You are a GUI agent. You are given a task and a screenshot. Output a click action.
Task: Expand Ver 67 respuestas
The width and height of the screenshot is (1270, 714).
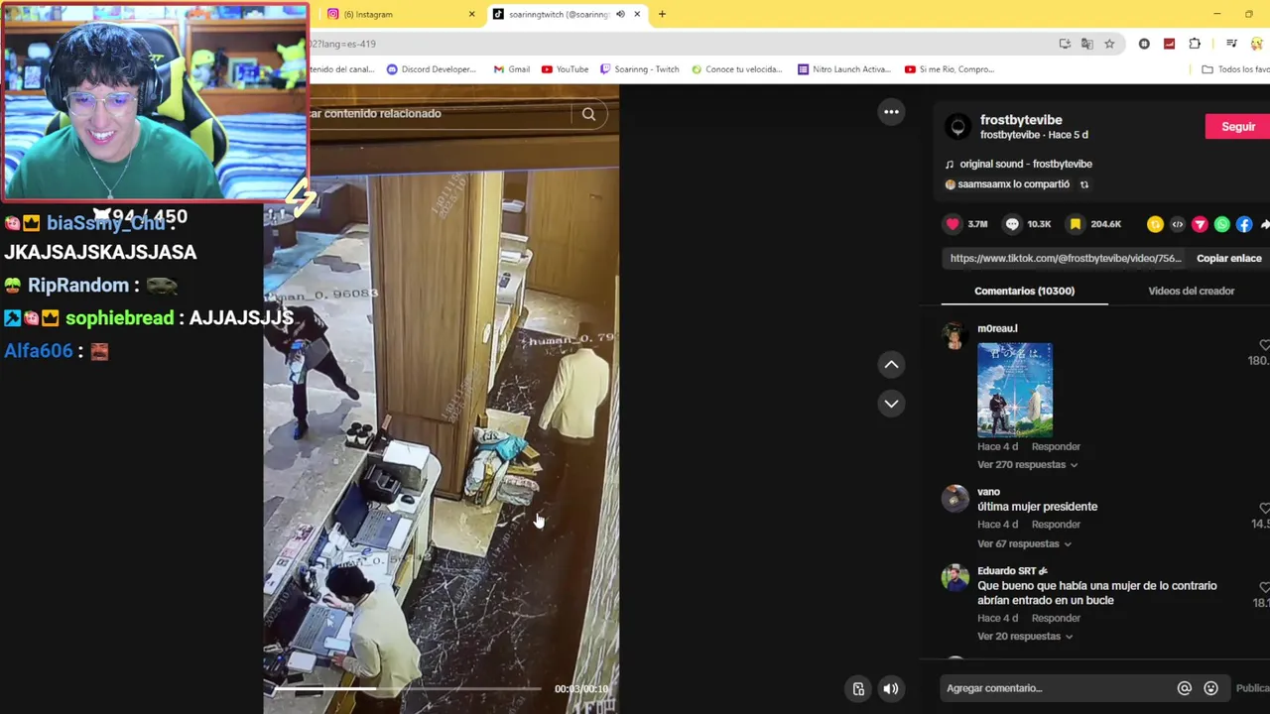tap(1024, 544)
